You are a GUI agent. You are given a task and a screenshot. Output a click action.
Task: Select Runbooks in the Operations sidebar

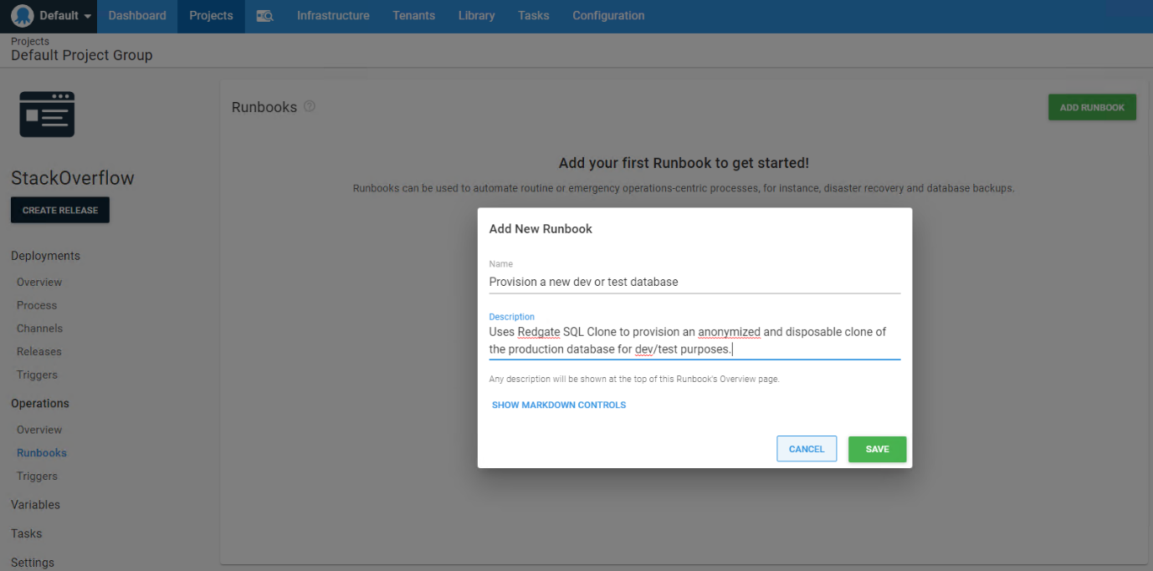point(42,452)
